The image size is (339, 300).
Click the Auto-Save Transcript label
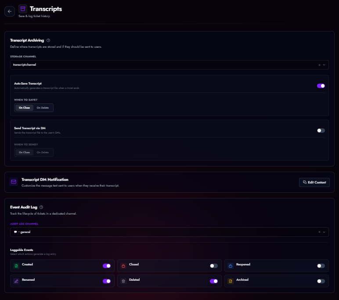[x=28, y=84]
